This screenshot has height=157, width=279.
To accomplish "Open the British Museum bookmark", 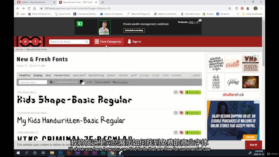I will [x=40, y=14].
